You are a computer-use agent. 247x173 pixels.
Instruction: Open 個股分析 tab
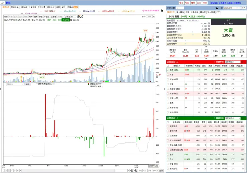point(51,7)
